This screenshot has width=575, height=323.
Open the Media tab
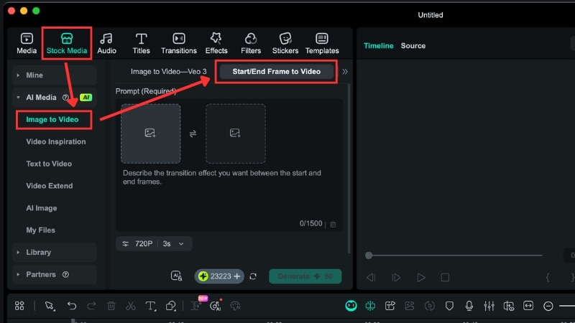click(27, 43)
